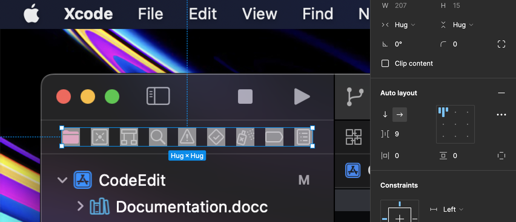Select the breakpoint navigator icon
This screenshot has height=222, width=516.
[274, 137]
